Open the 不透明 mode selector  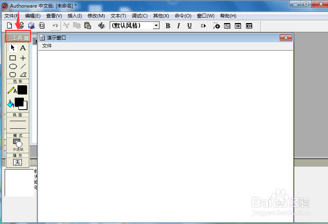click(x=18, y=145)
